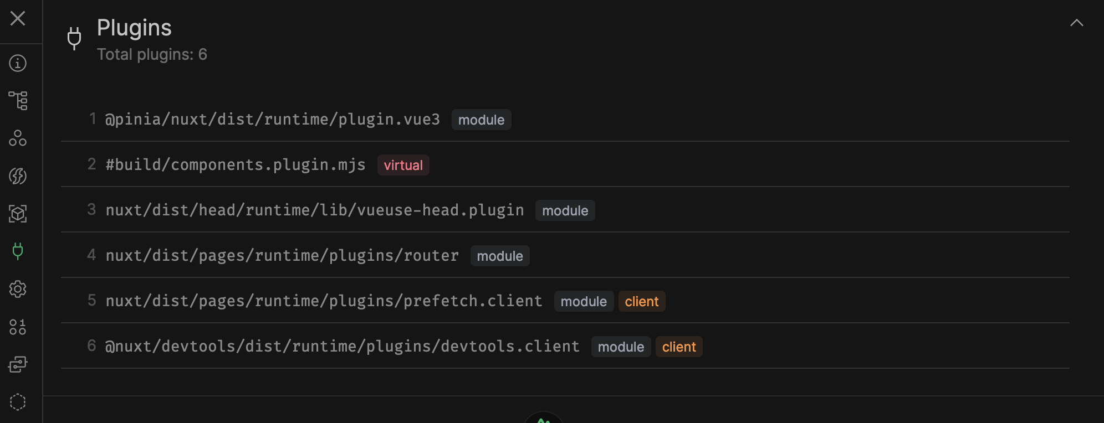
Task: Open the Modules cube icon in sidebar
Action: pyautogui.click(x=18, y=214)
